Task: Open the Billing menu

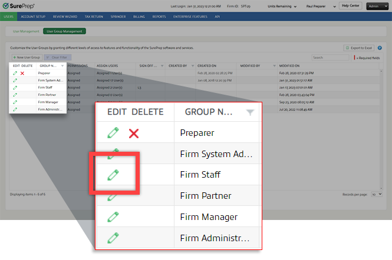Action: coord(139,16)
